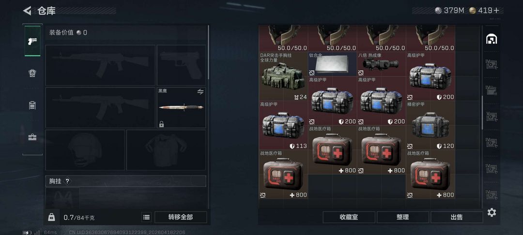Open the 胸挂 help question mark

pyautogui.click(x=67, y=181)
